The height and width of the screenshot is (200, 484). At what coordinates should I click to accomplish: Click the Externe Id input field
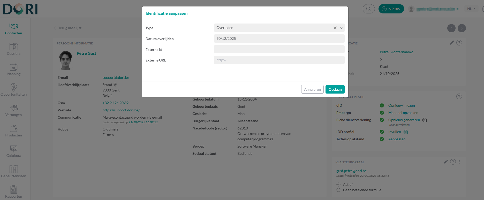279,49
